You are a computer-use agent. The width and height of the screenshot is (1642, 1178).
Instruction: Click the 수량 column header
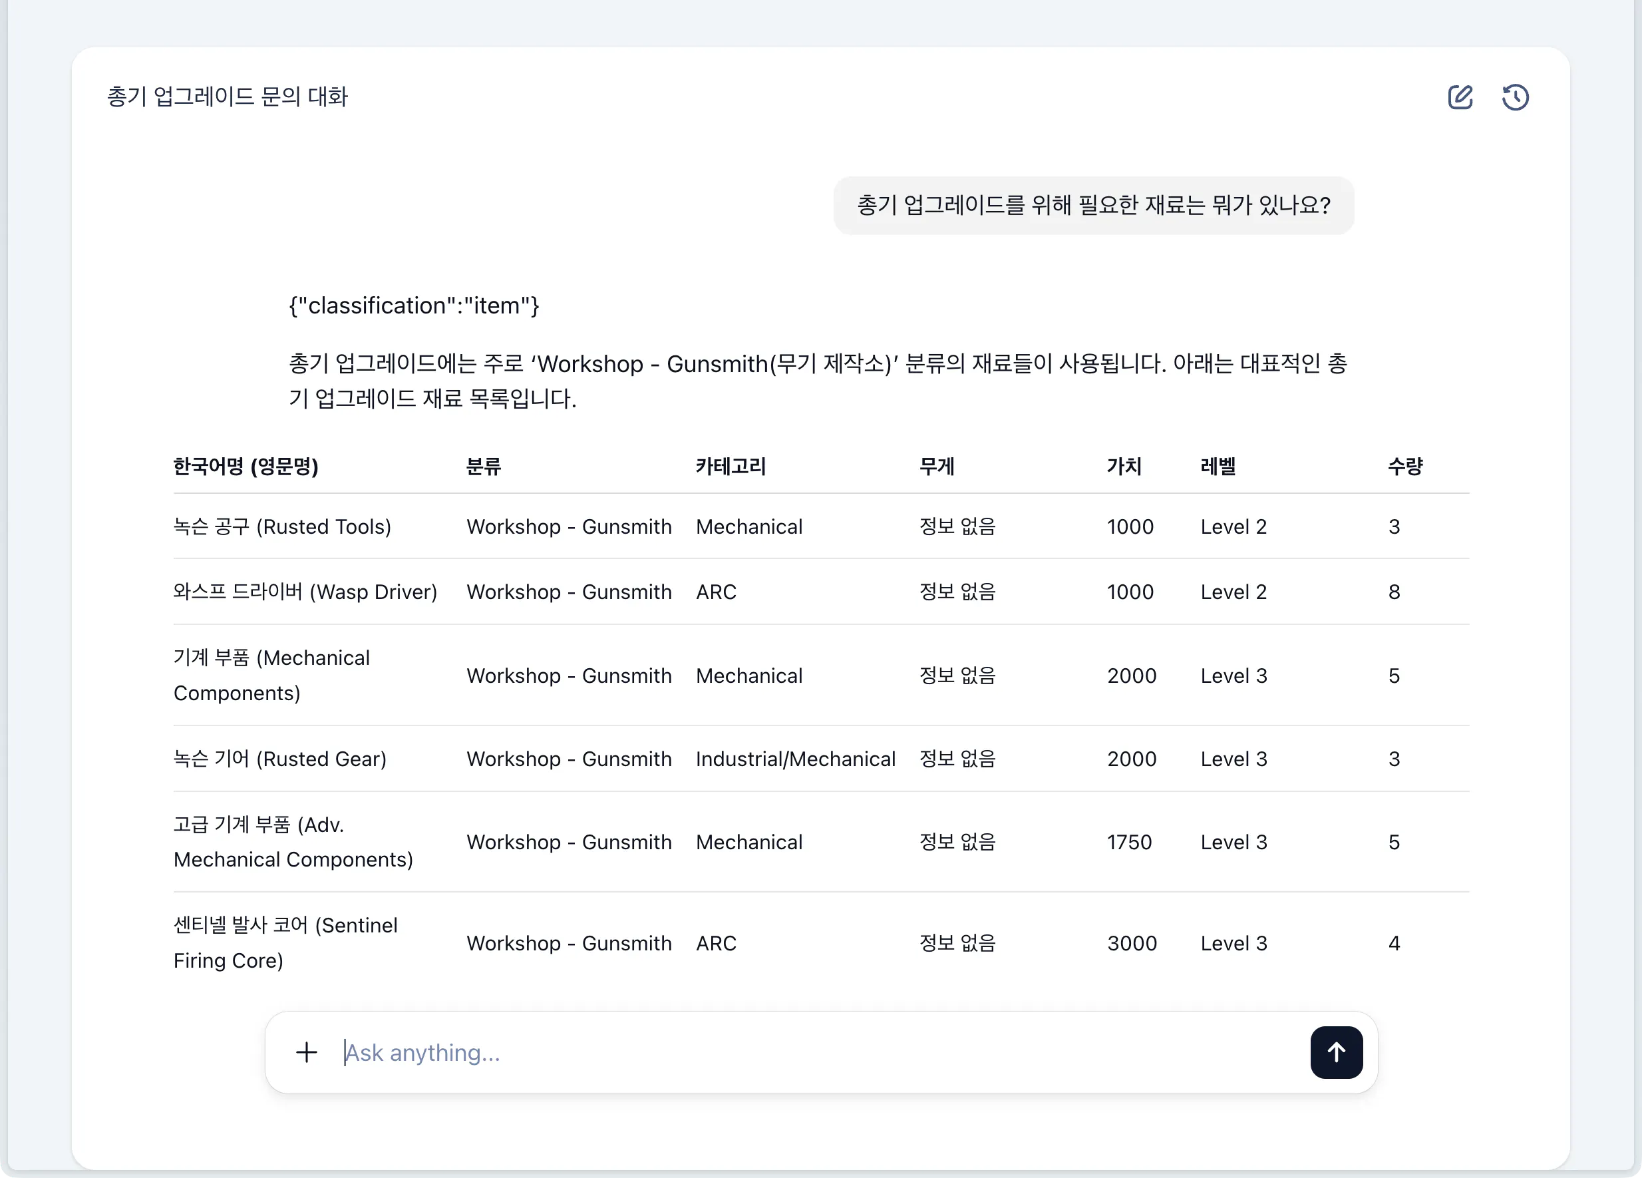click(x=1405, y=467)
